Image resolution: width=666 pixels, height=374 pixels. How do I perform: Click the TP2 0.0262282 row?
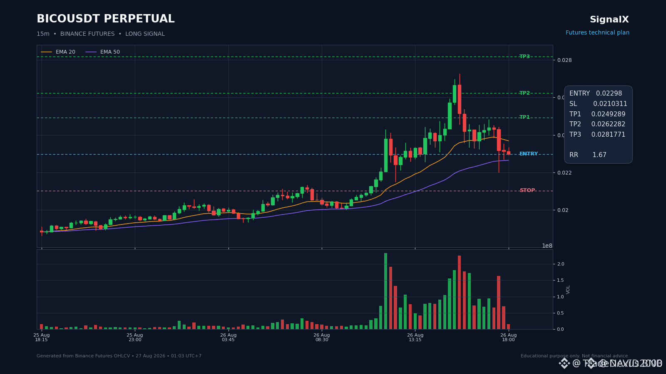(x=597, y=124)
